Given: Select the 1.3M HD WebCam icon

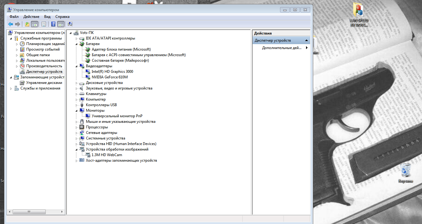Looking at the screenshot, I should [87, 155].
